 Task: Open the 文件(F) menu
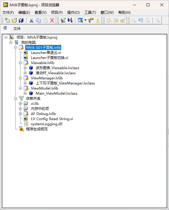coord(8,13)
